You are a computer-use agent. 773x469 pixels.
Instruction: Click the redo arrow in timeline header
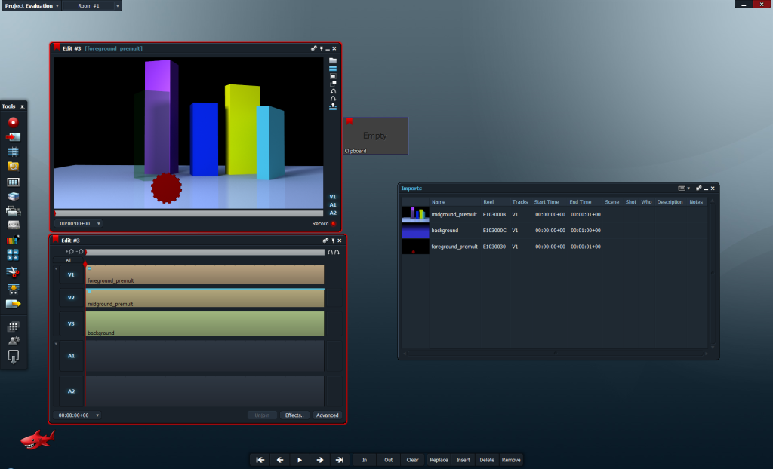pos(337,253)
